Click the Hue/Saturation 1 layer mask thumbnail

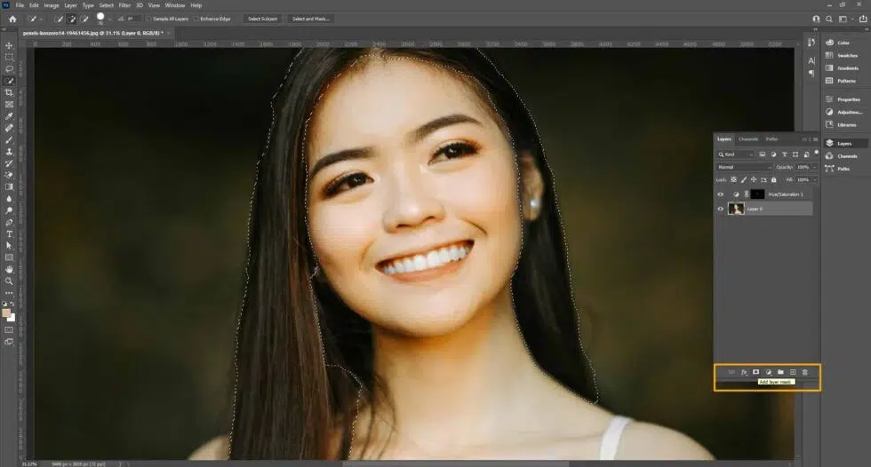(757, 194)
